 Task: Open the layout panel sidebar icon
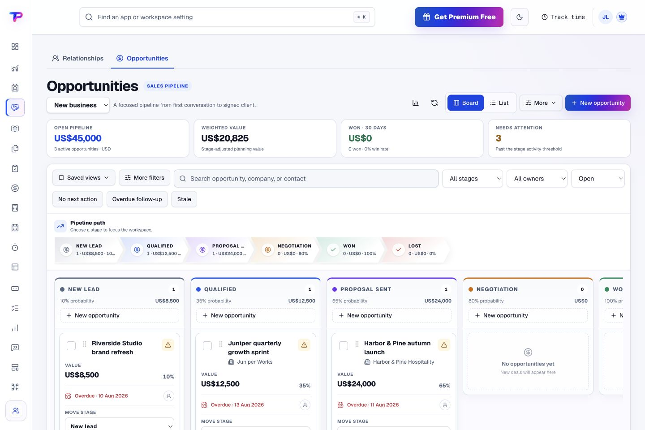tap(15, 267)
